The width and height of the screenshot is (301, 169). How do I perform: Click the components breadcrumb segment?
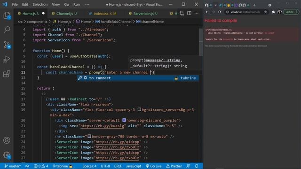pyautogui.click(x=37, y=22)
